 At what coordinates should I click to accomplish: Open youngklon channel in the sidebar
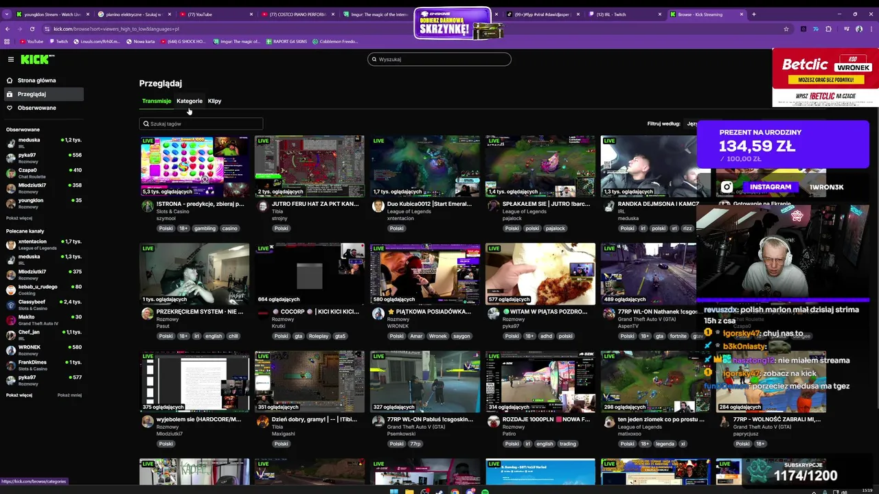click(x=44, y=203)
